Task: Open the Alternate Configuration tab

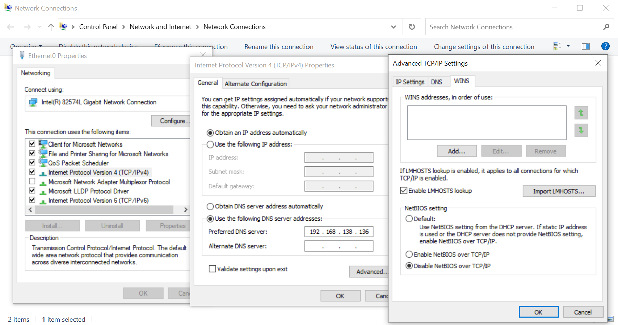Action: (255, 84)
